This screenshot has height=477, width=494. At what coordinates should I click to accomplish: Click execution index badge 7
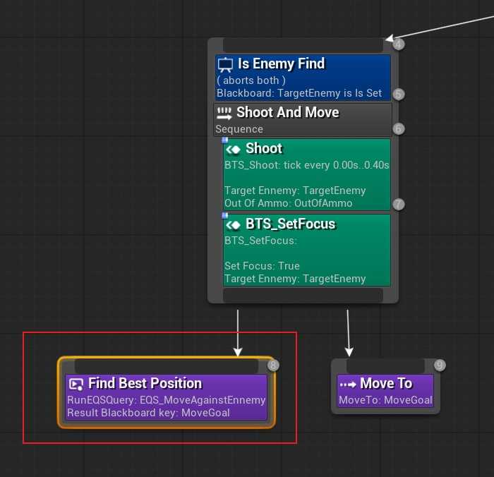tap(399, 205)
